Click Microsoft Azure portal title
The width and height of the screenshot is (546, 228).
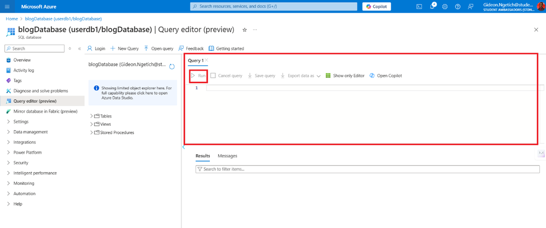click(x=39, y=7)
